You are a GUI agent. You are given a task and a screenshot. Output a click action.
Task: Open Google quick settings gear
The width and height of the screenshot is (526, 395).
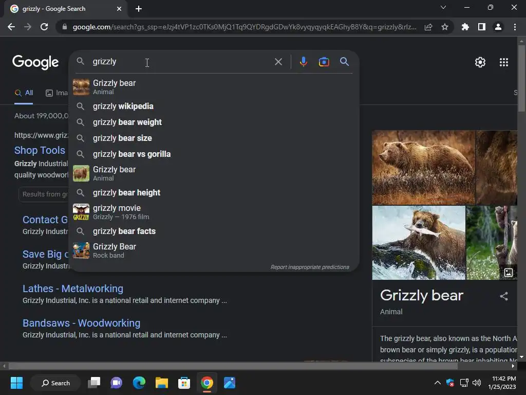[x=480, y=62]
